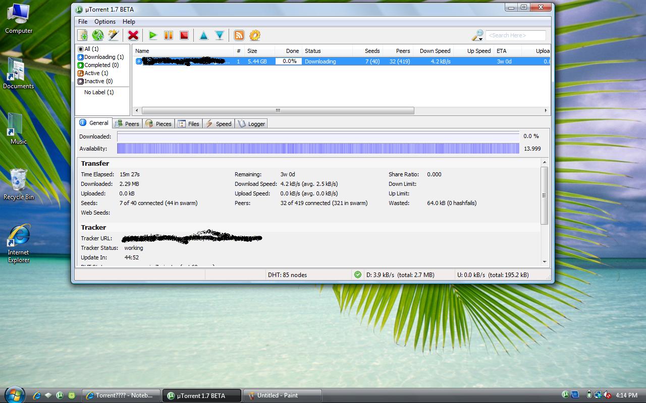Click the details pane scroll-up arrow
646x403 pixels.
(x=544, y=162)
